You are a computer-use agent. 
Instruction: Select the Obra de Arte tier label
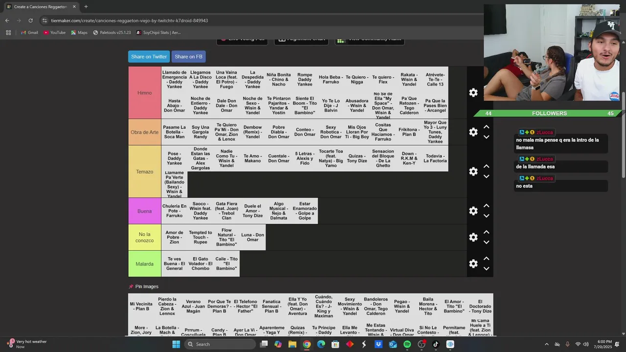[144, 132]
